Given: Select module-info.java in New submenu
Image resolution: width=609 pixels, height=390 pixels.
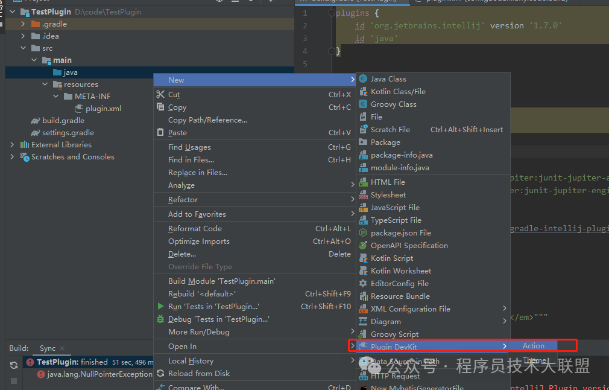Looking at the screenshot, I should click(433, 168).
